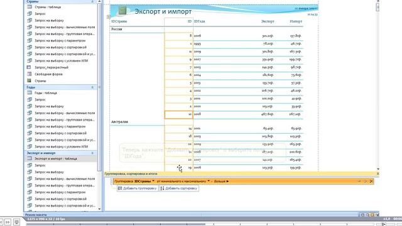This screenshot has width=402, height=226.
Task: Select the 'IDГода' column header
Action: (x=200, y=21)
